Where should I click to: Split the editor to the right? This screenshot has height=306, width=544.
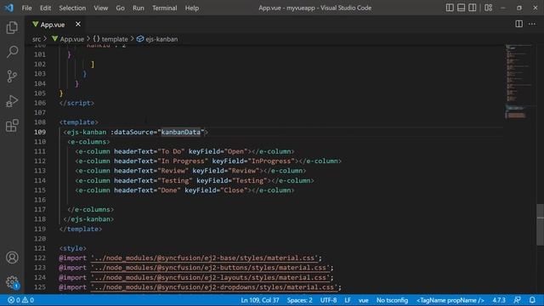point(519,24)
